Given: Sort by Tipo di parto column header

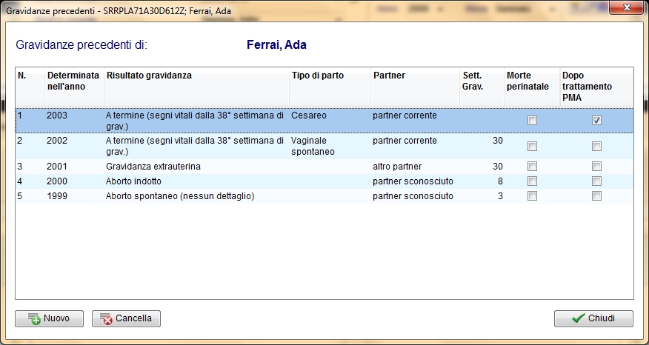Looking at the screenshot, I should (x=330, y=87).
